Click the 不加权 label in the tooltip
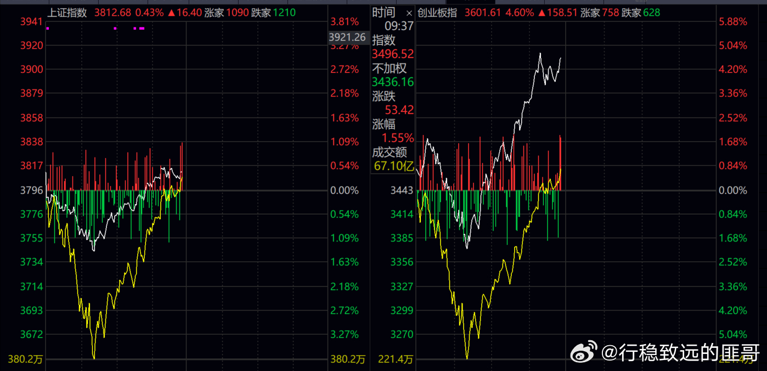The height and width of the screenshot is (371, 767). [x=390, y=68]
